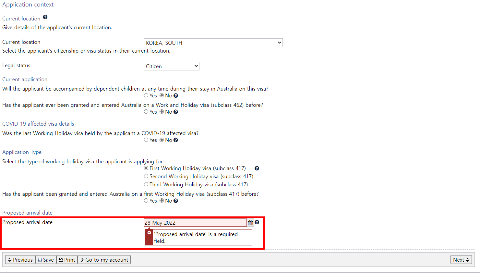Go to my account

tap(104, 260)
